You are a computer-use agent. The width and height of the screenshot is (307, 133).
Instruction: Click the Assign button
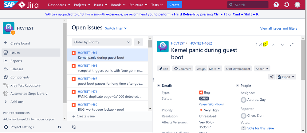pos(201,69)
